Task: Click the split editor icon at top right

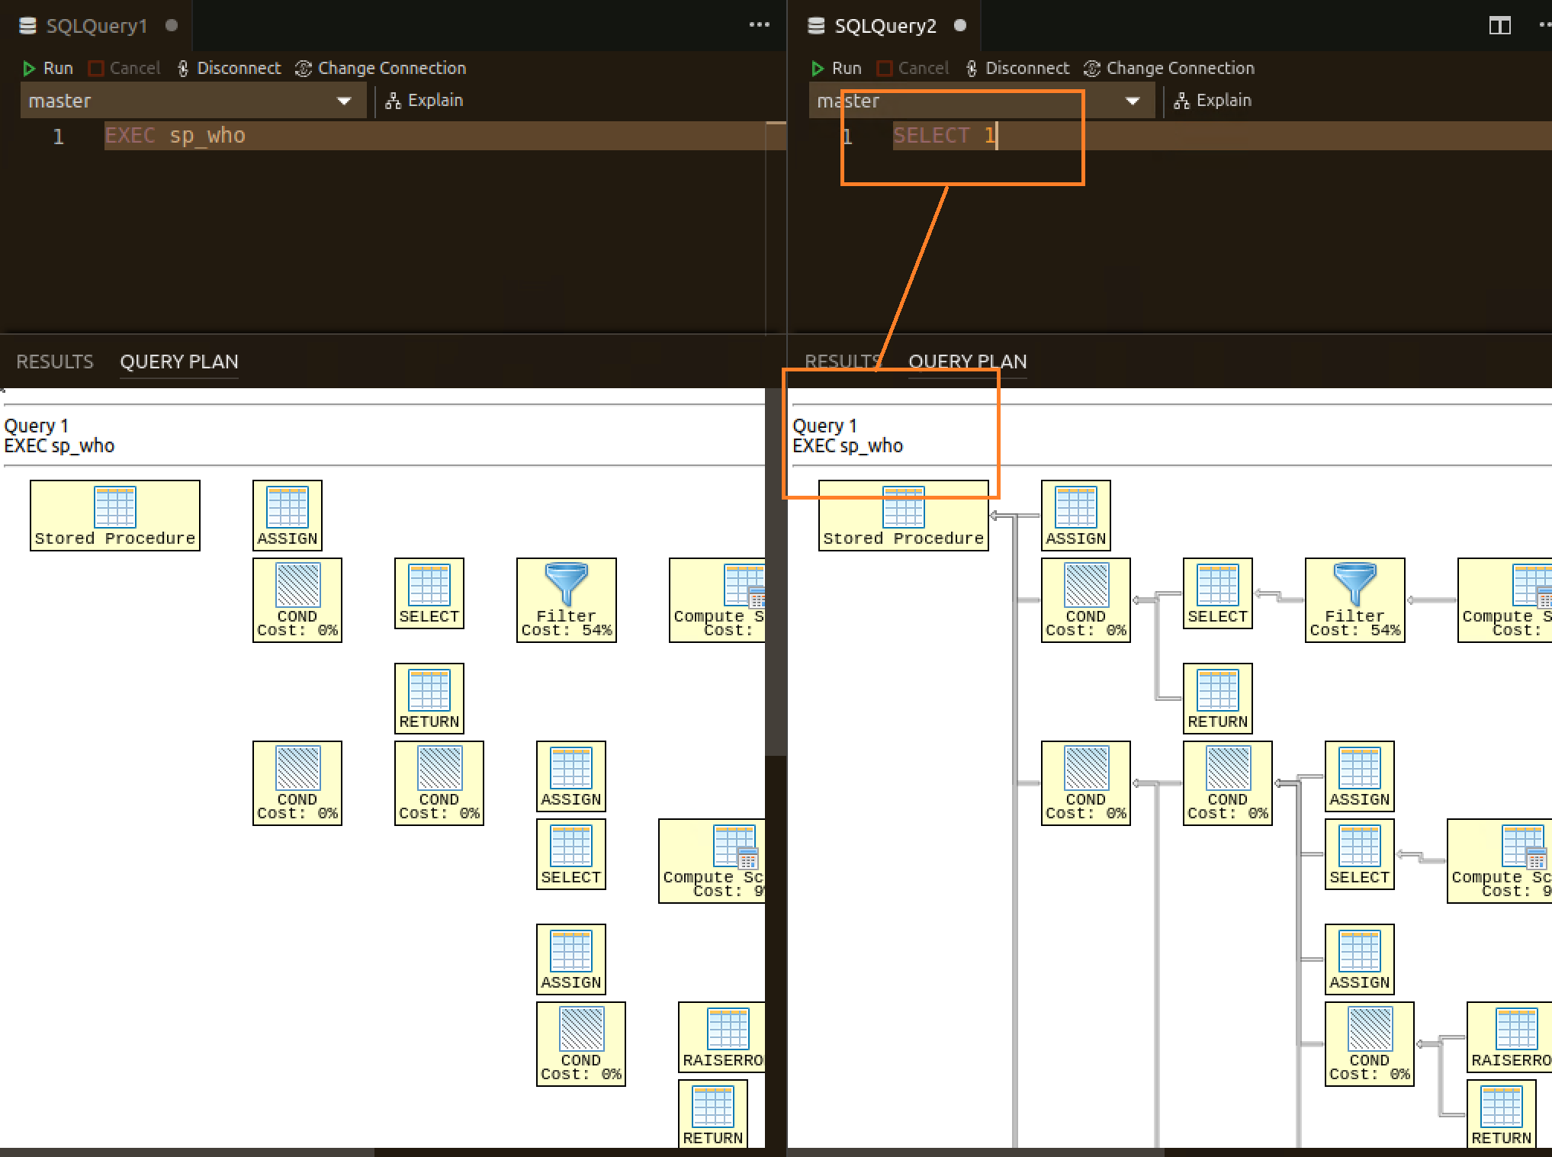Action: [1499, 25]
